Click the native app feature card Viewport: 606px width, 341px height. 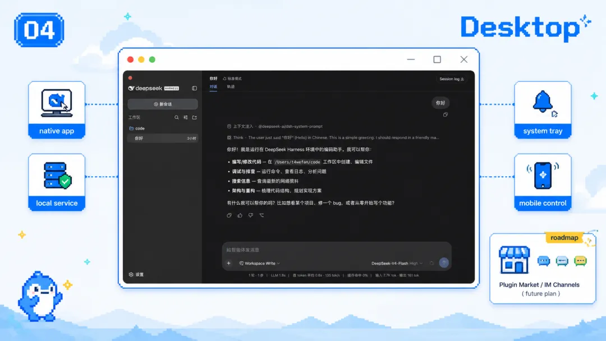(x=57, y=110)
